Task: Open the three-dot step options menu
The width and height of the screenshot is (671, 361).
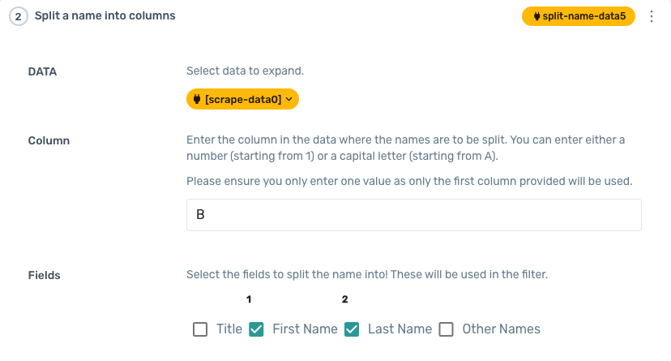Action: (x=652, y=16)
